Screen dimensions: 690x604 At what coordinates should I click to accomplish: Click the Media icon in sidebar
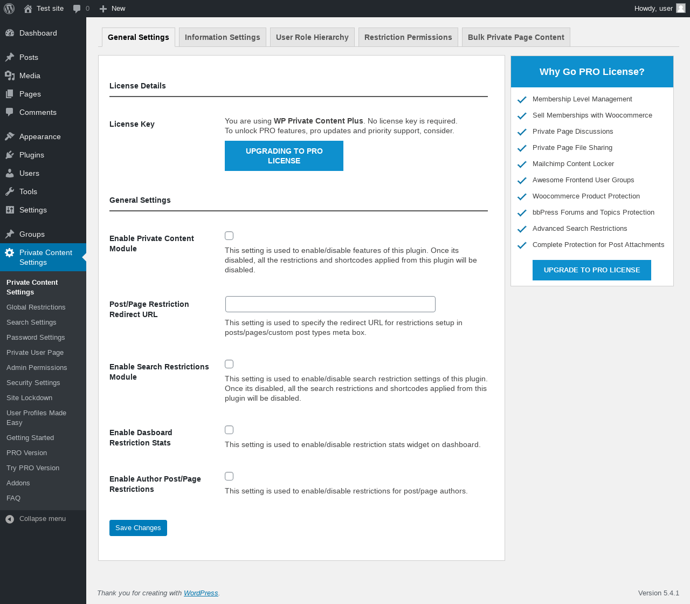(10, 75)
